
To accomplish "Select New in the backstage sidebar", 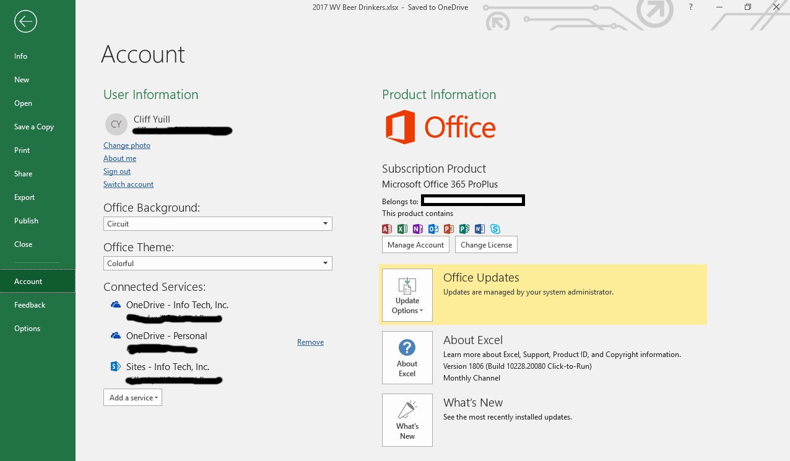I will tap(38, 79).
